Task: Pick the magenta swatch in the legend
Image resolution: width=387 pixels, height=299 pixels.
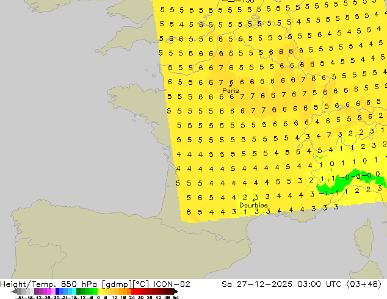Action: pyautogui.click(x=49, y=292)
